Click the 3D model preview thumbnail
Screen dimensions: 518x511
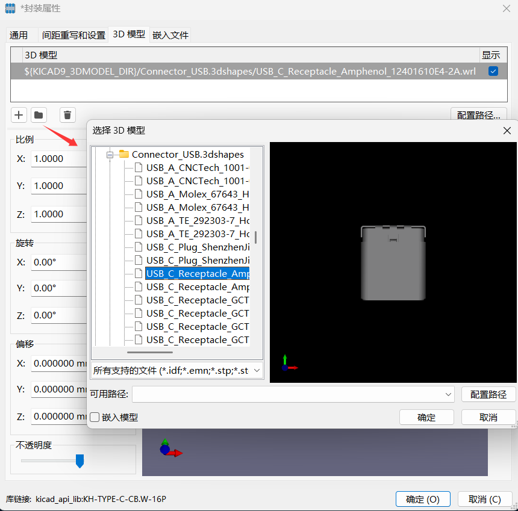393,262
